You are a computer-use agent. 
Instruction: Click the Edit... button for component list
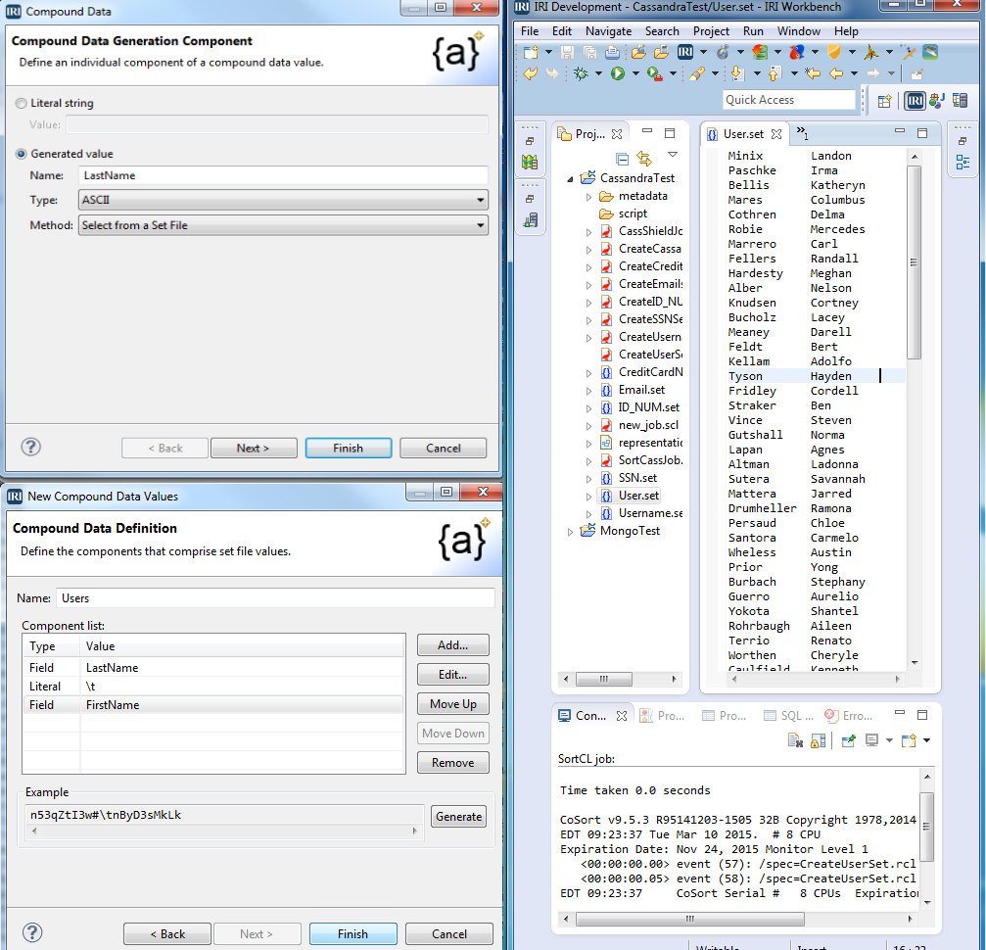[452, 675]
